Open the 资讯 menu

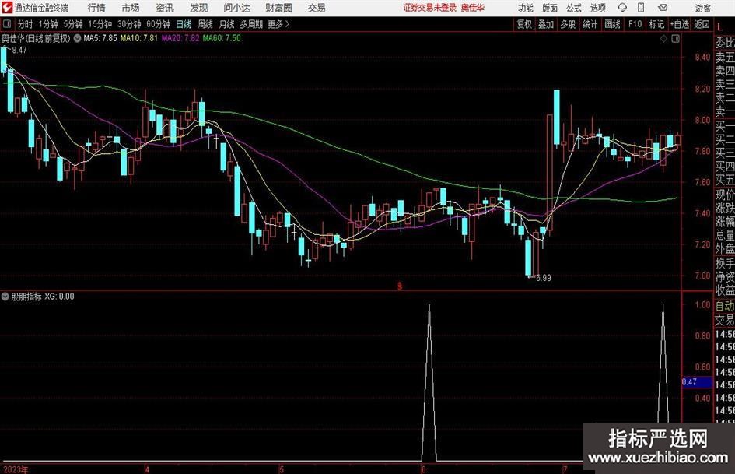[x=165, y=8]
